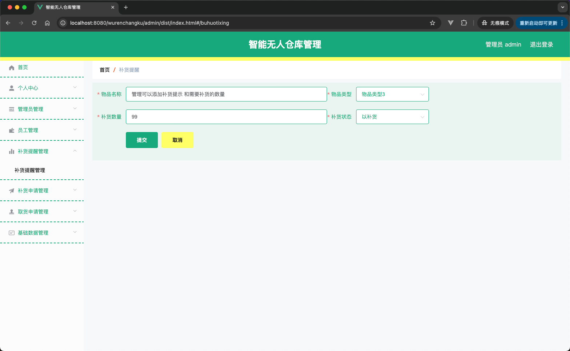This screenshot has width=570, height=351.
Task: Open 取货申请管理 sidebar menu item
Action: click(x=42, y=212)
